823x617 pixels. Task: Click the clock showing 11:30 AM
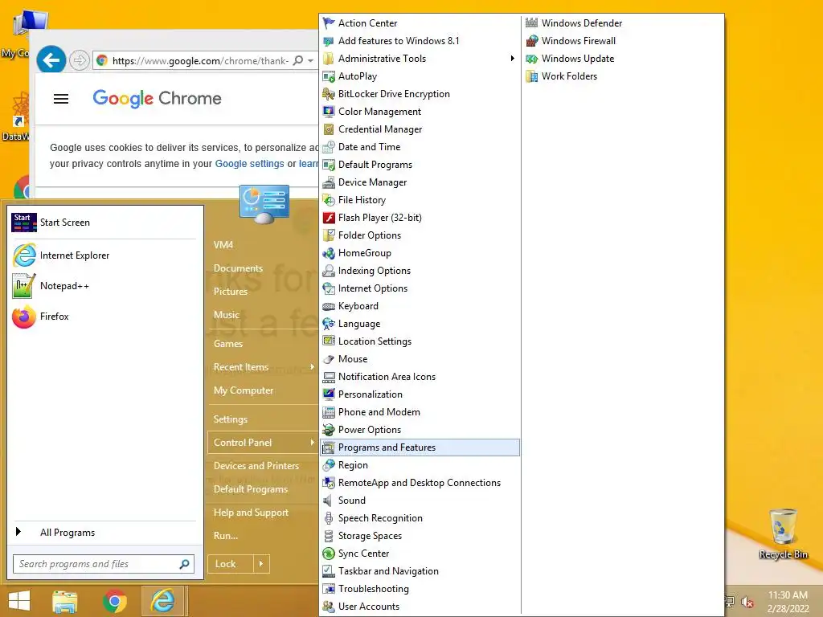click(x=788, y=595)
